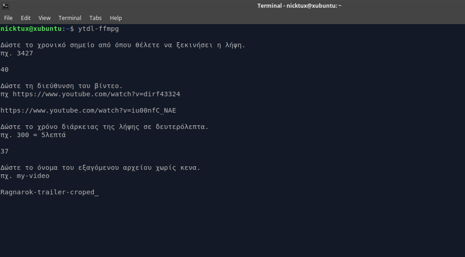Screen dimensions: 465x257
Task: Click the typed ytdl-ffmpg command
Action: (99, 29)
